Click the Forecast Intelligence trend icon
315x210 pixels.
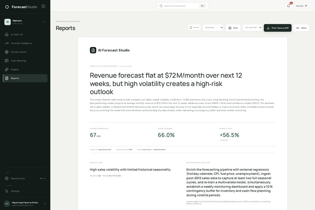[x=7, y=43]
